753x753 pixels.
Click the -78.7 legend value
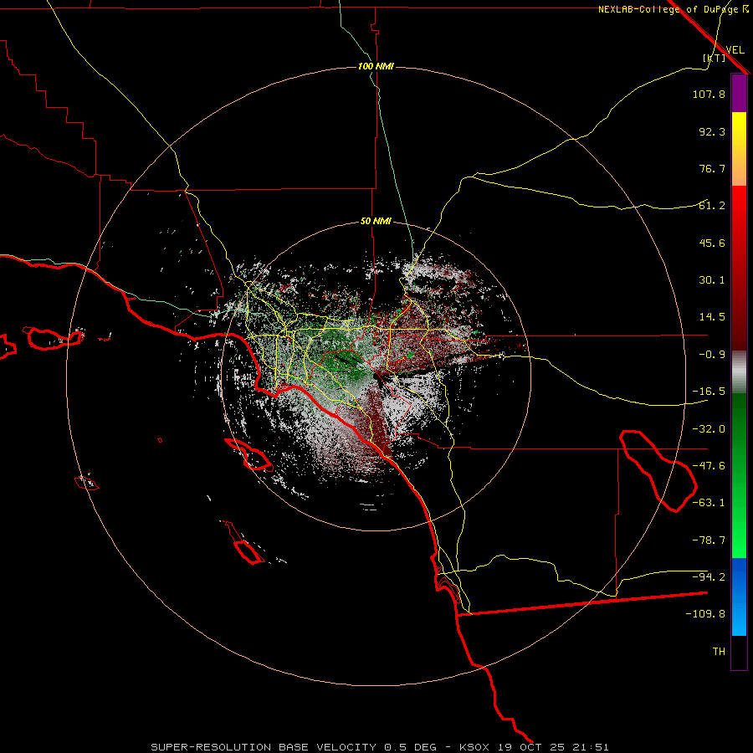click(709, 540)
